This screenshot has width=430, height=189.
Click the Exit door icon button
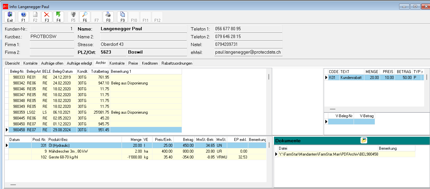[x=10, y=17]
